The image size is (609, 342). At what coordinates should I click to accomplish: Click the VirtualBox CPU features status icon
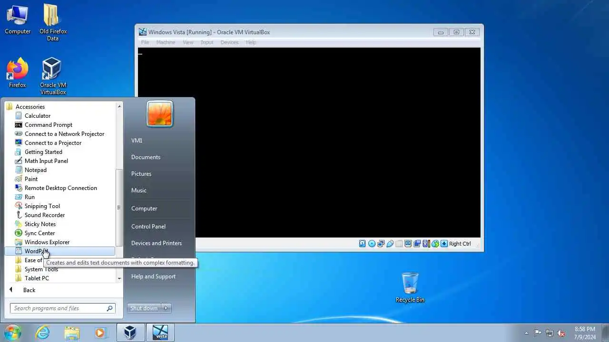coord(426,244)
